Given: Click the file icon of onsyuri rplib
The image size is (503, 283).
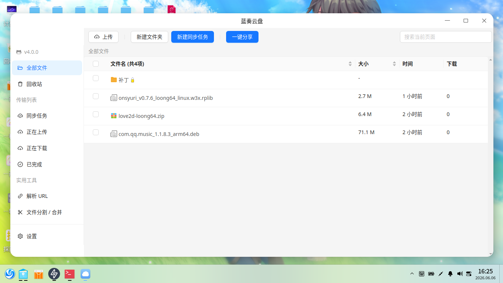Looking at the screenshot, I should [114, 98].
